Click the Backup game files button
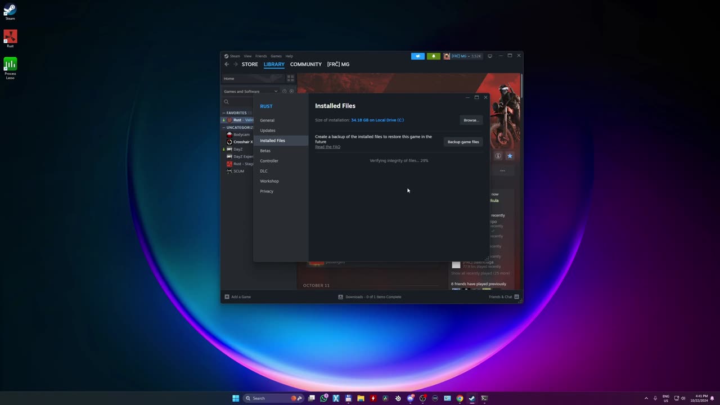Image resolution: width=720 pixels, height=405 pixels. coord(463,142)
